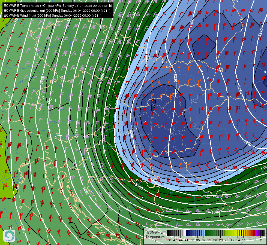Pick the bright yellow swatch above -14 in the legend

(x=239, y=233)
